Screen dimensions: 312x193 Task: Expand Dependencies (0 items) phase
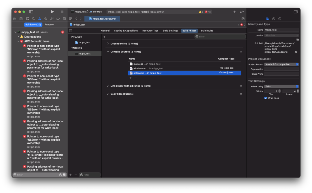(x=108, y=44)
